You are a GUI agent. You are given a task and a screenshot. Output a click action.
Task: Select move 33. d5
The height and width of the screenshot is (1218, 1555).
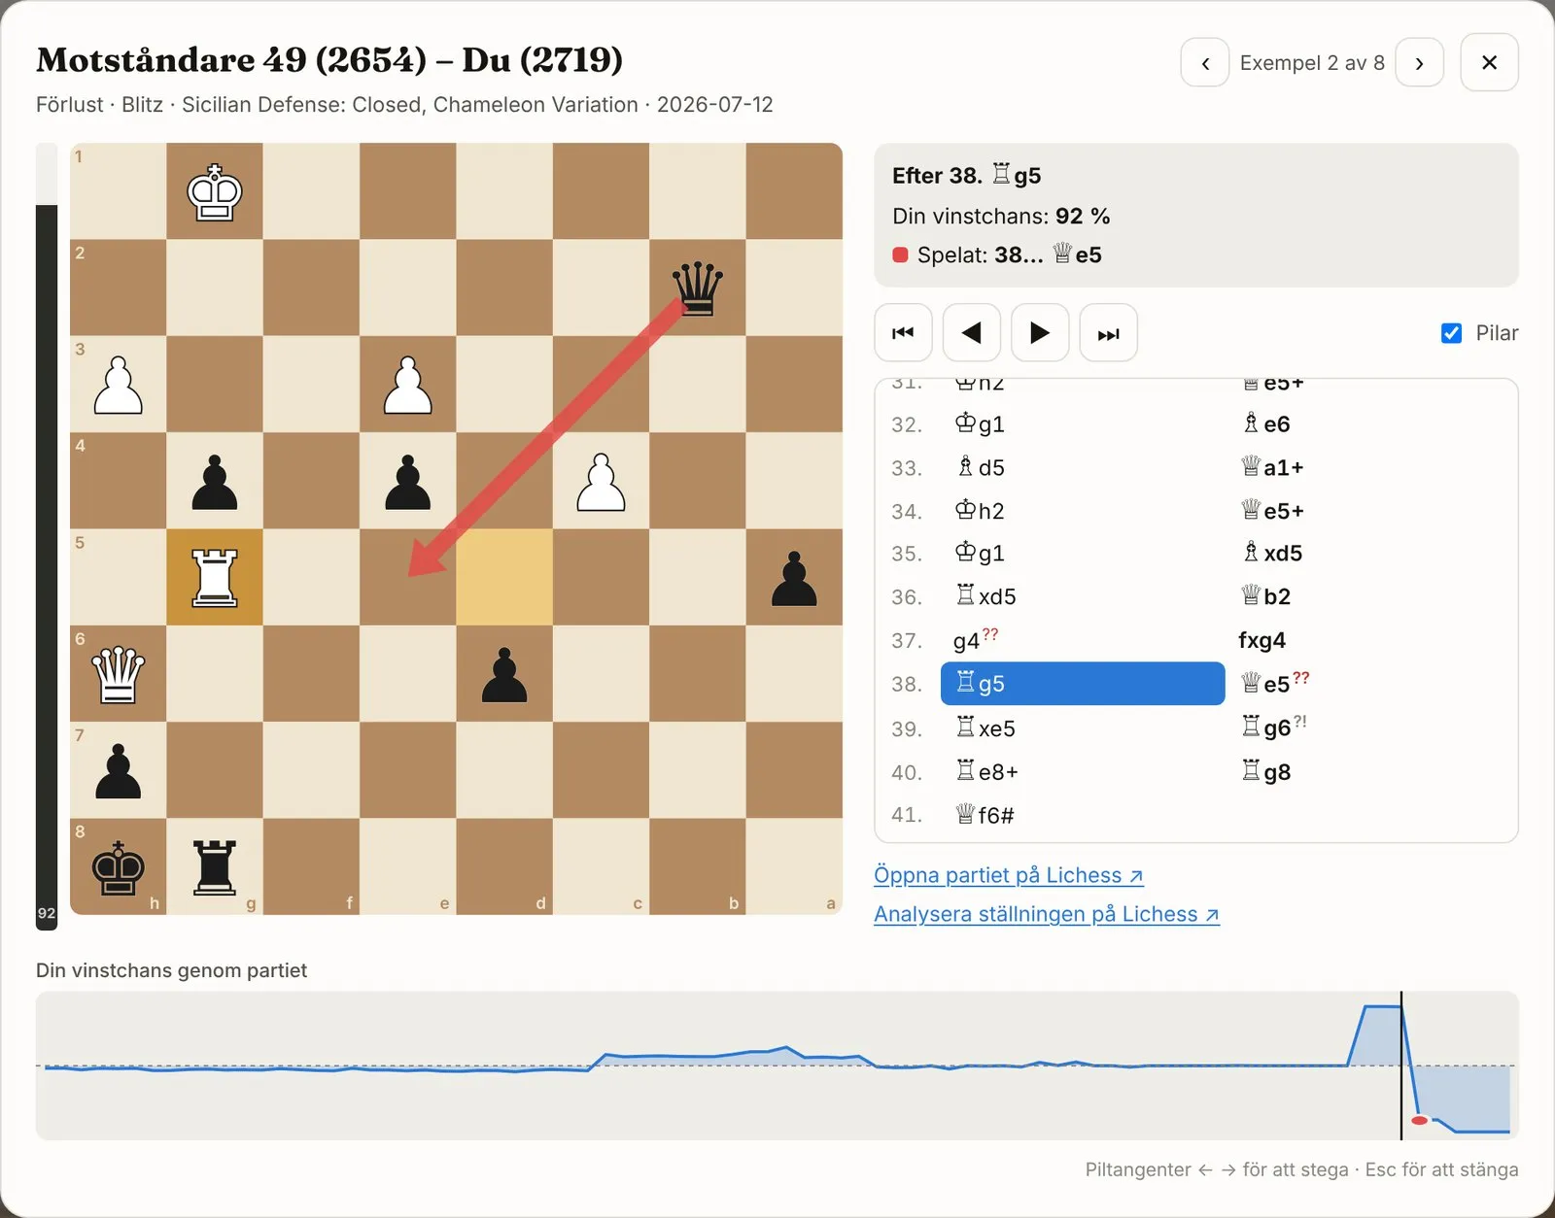coord(981,467)
